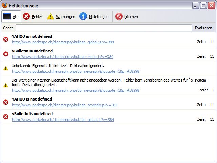Filter warnings via the yellow Warnungen triangle
Viewport: 217px width, 163px height.
point(51,16)
